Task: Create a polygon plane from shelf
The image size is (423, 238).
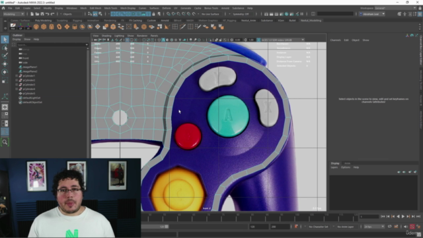Action: click(x=67, y=26)
